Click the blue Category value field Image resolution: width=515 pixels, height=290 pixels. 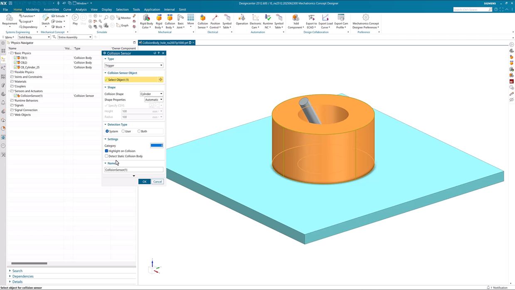pos(156,145)
